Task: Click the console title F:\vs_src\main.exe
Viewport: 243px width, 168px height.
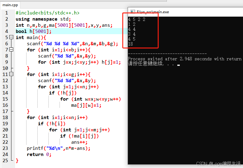Action: click(153, 12)
